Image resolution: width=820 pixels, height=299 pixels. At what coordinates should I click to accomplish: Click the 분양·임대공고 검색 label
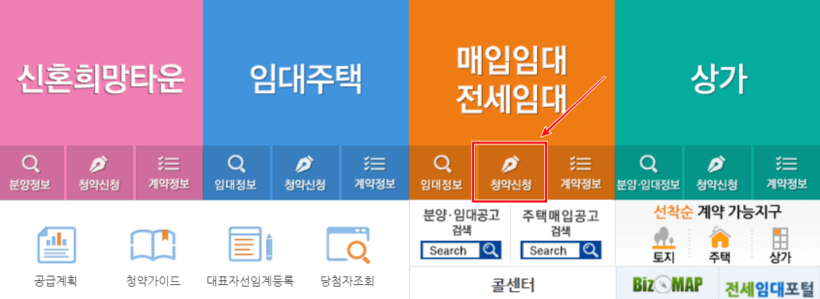pyautogui.click(x=462, y=223)
